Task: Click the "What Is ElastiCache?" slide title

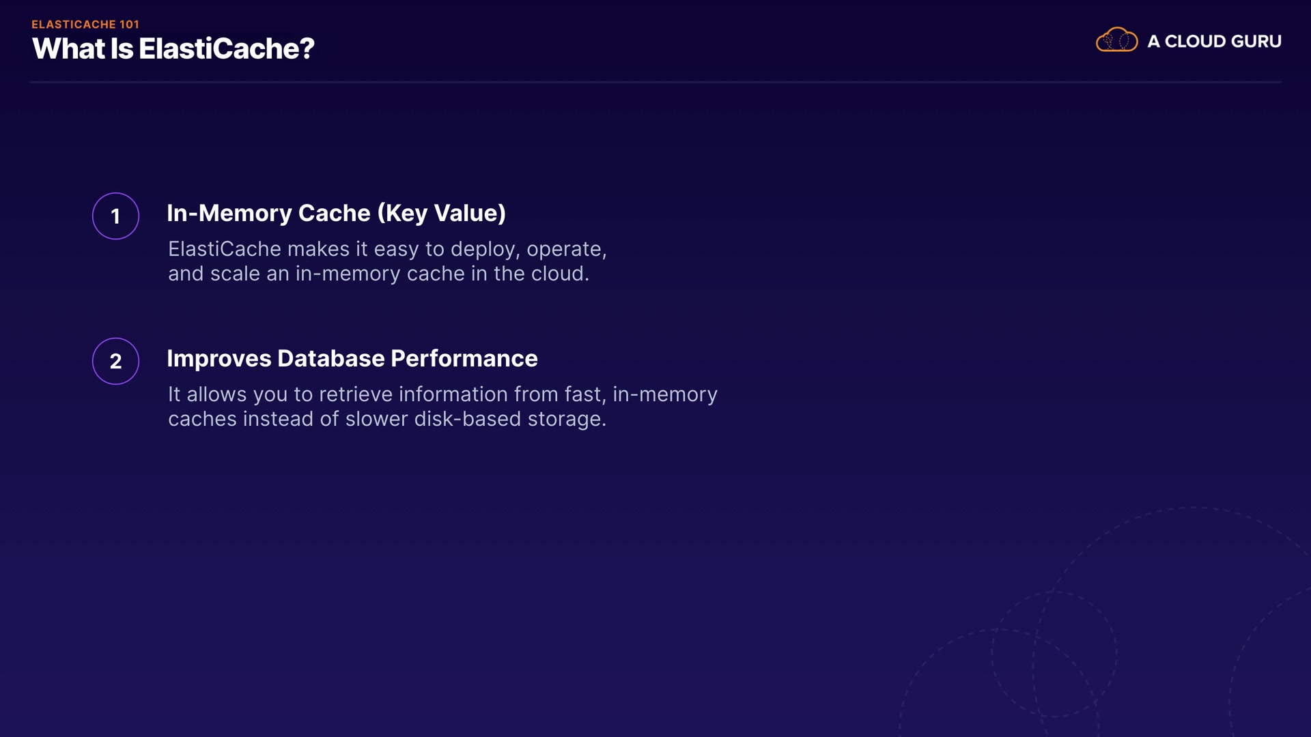Action: tap(173, 49)
